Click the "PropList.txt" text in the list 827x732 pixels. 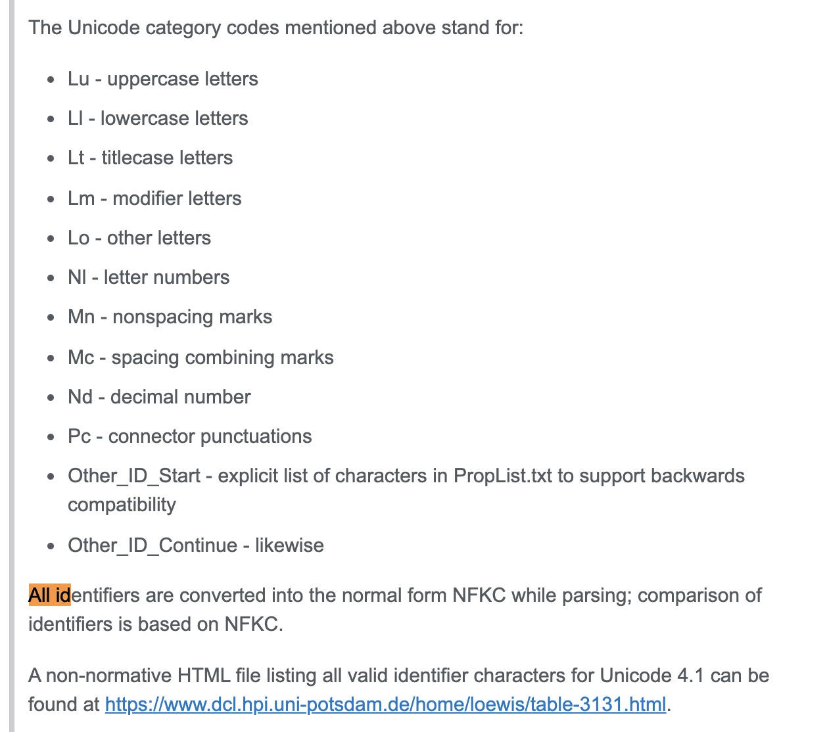tap(503, 476)
